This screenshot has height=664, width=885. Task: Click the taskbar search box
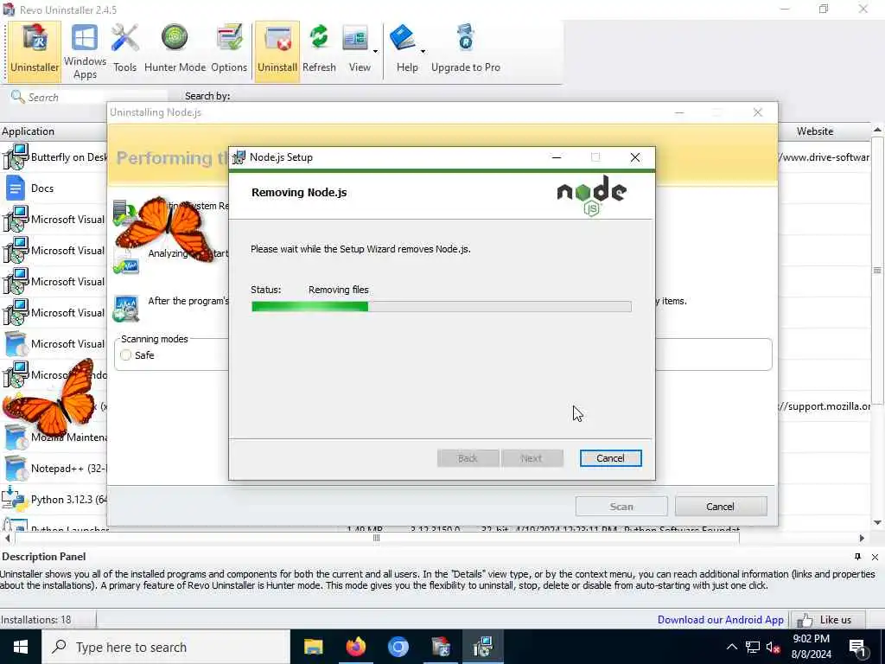[x=166, y=647]
